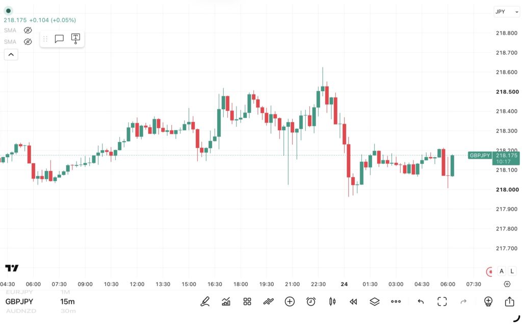Click the add plus circle icon
The height and width of the screenshot is (324, 522).
click(290, 302)
